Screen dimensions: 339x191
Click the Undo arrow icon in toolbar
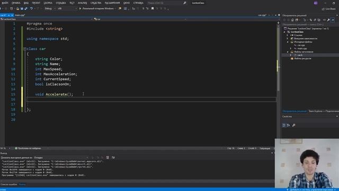[x=32, y=8]
